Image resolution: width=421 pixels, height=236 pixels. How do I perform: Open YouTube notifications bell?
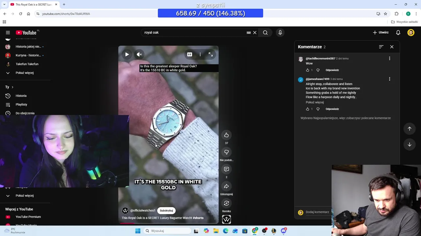pyautogui.click(x=398, y=32)
